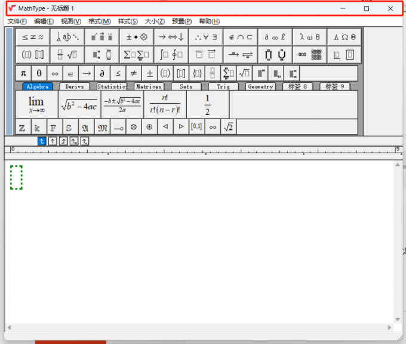Insert the combination formula n!/r!(n-r)!
Screen dimensions: 406x344
pos(165,104)
